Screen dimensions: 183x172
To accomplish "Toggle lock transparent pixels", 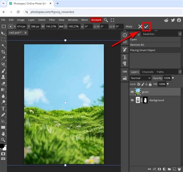I will [139, 84].
